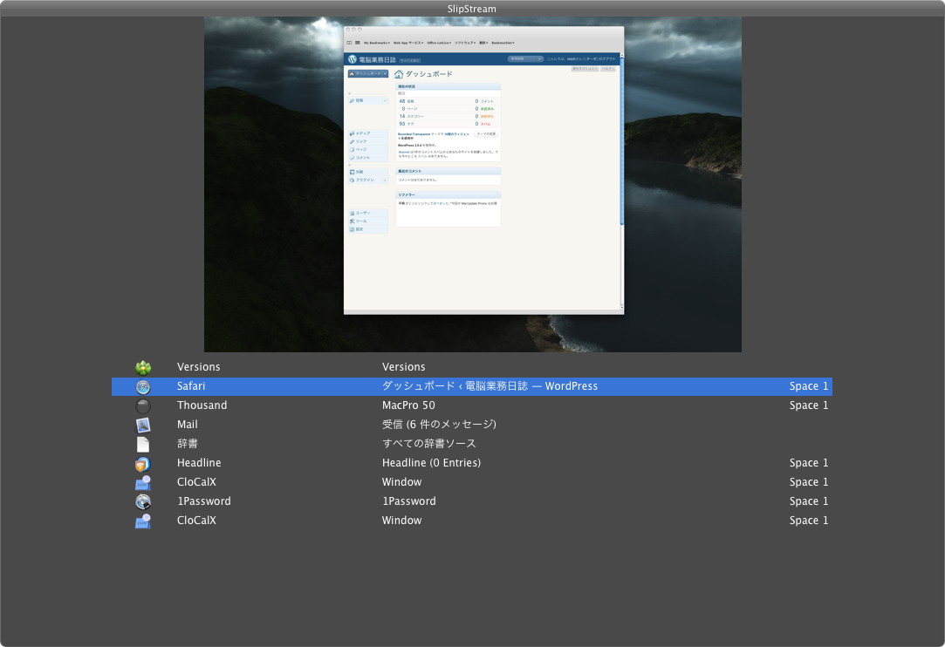Click the Mail stamp icon
945x647 pixels.
[x=143, y=426]
